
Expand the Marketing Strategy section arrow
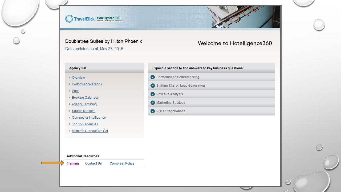click(x=153, y=103)
